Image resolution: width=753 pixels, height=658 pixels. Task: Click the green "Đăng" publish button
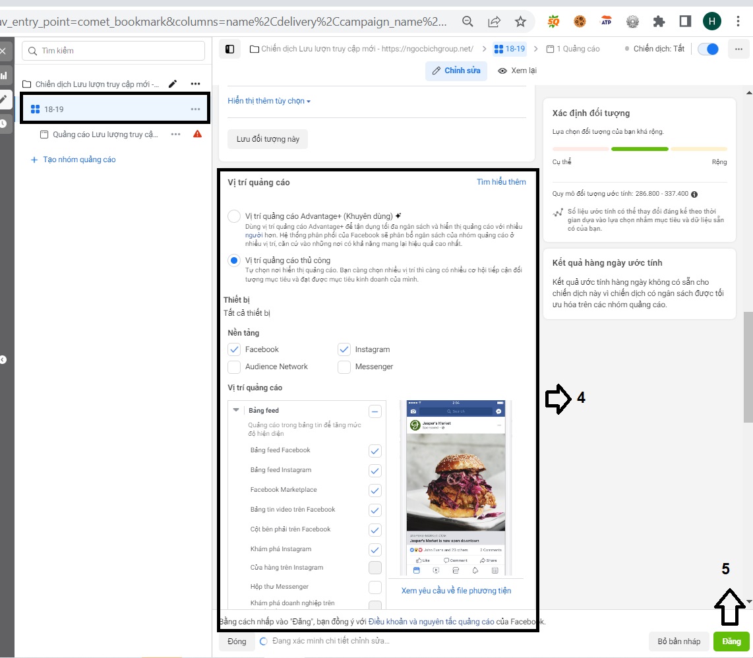coord(731,642)
